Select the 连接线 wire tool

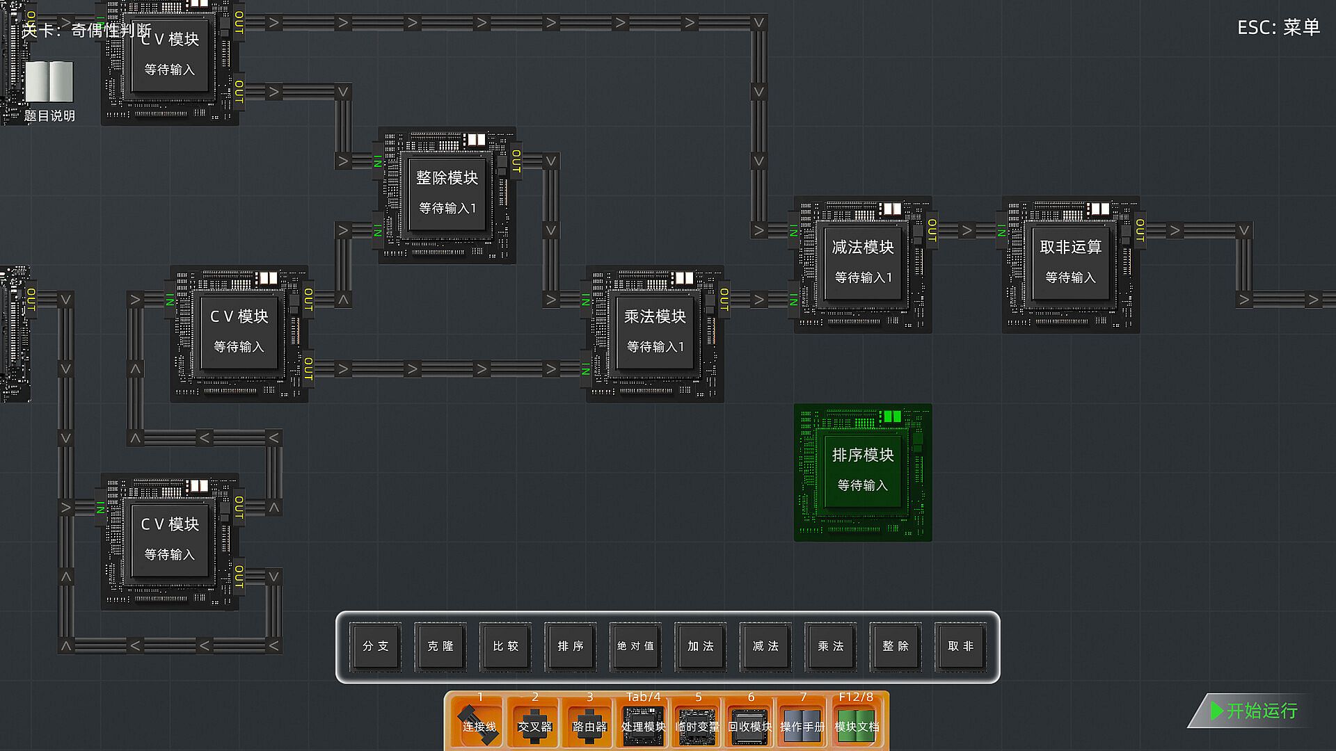coord(479,723)
